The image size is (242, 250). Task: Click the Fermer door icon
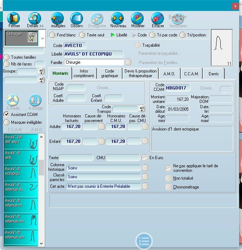pos(14,18)
